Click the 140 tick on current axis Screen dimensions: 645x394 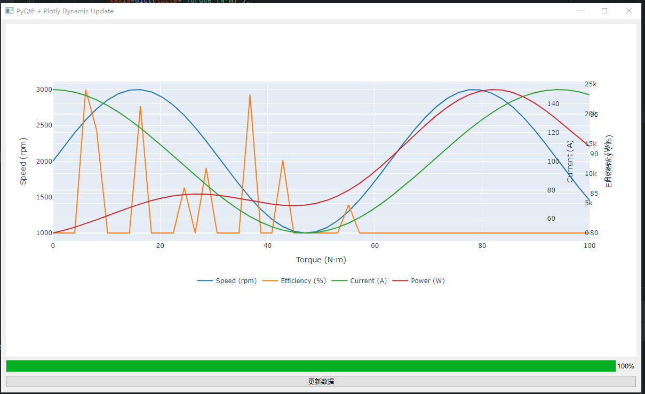click(x=553, y=104)
